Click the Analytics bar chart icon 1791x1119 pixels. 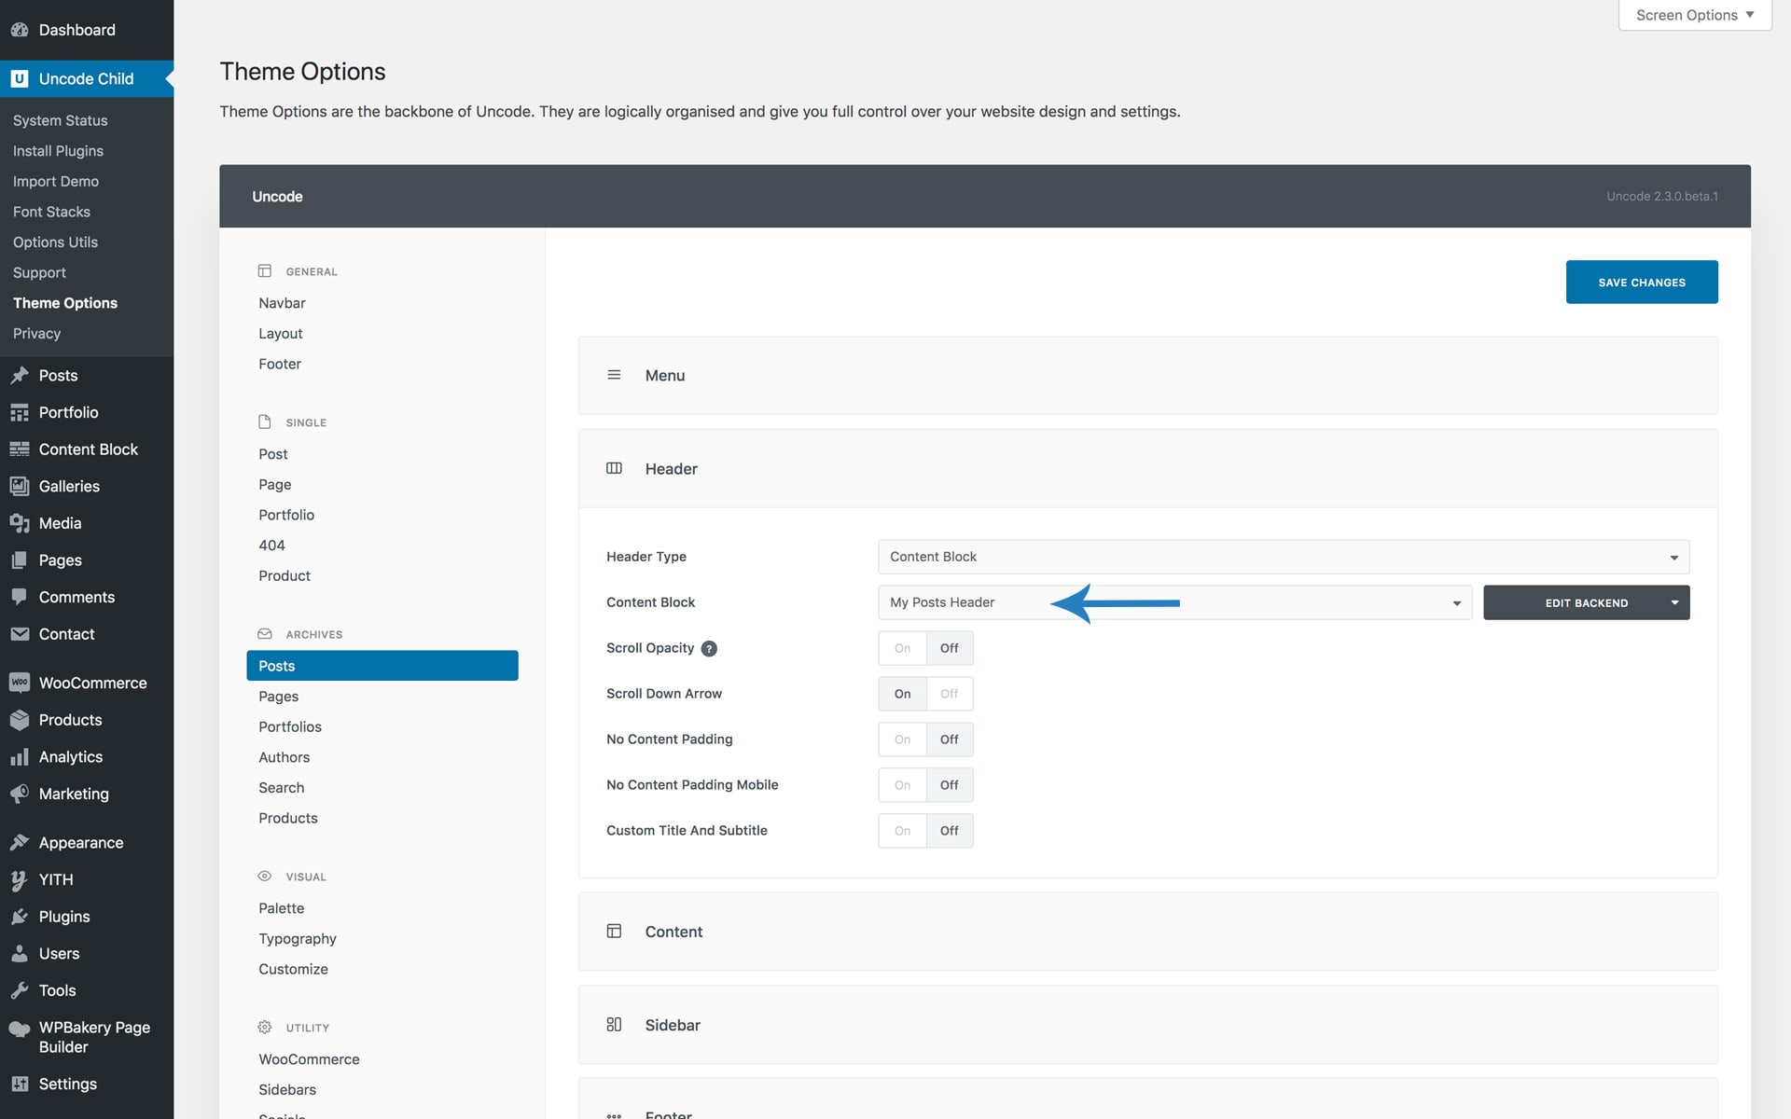[19, 757]
